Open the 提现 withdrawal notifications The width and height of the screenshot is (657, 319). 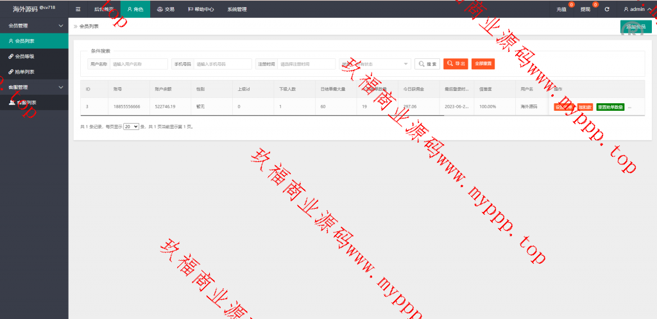pos(585,10)
